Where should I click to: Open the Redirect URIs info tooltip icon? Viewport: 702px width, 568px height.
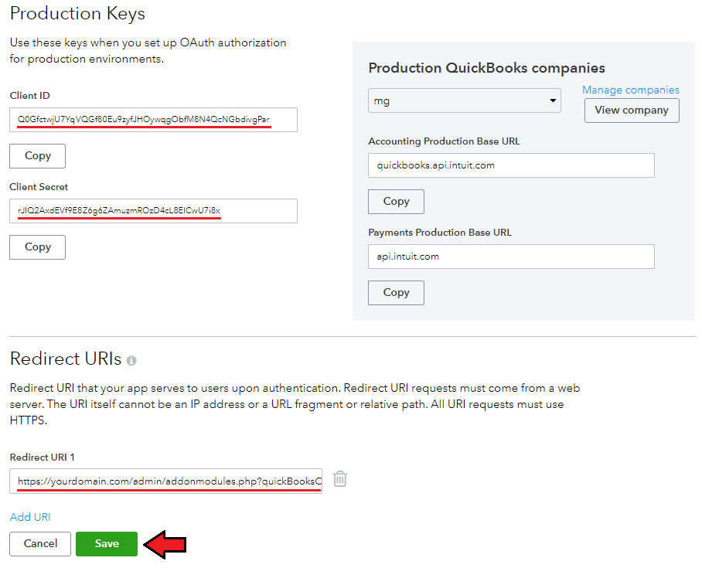[x=131, y=360]
